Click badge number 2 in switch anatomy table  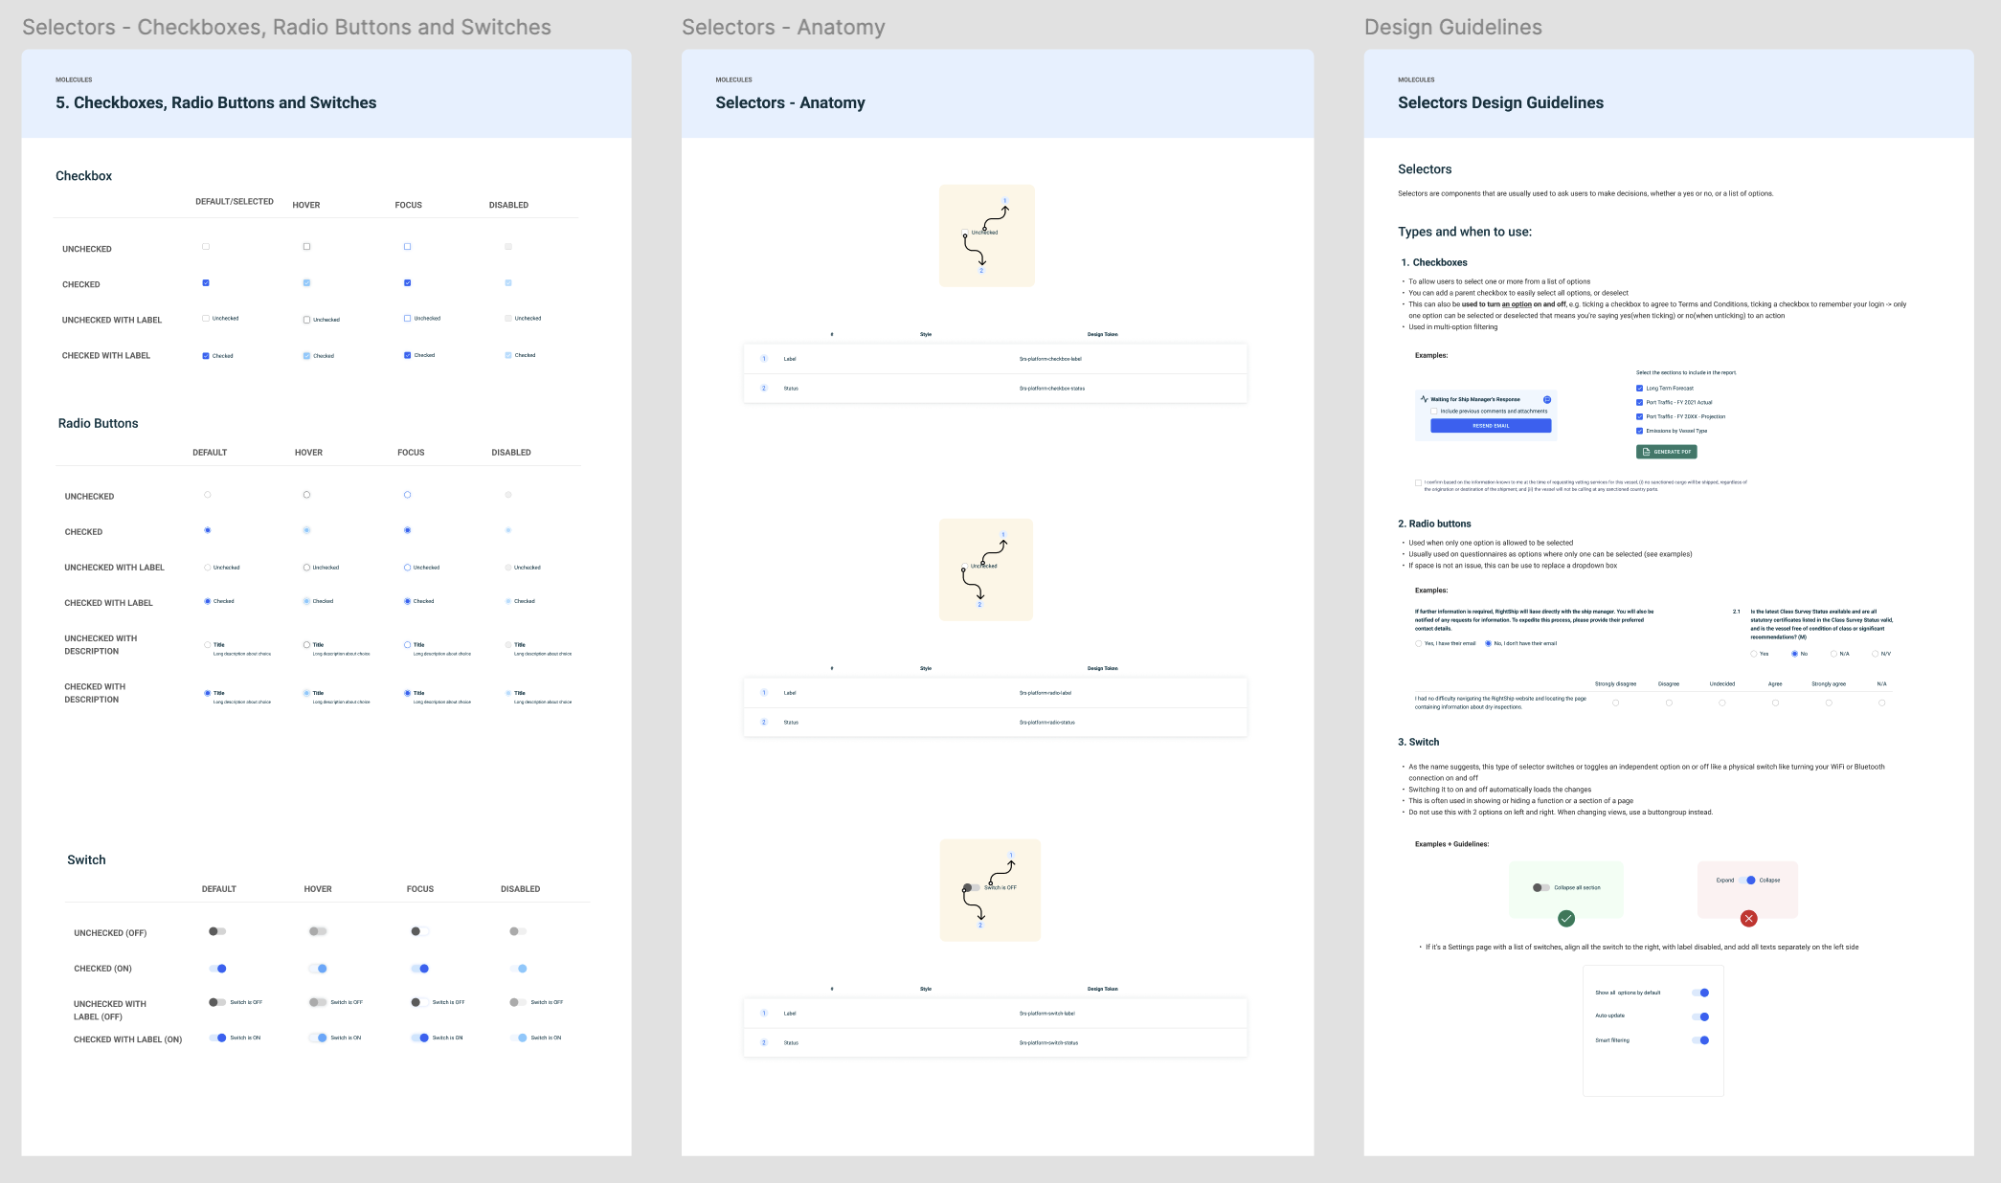click(x=764, y=1042)
